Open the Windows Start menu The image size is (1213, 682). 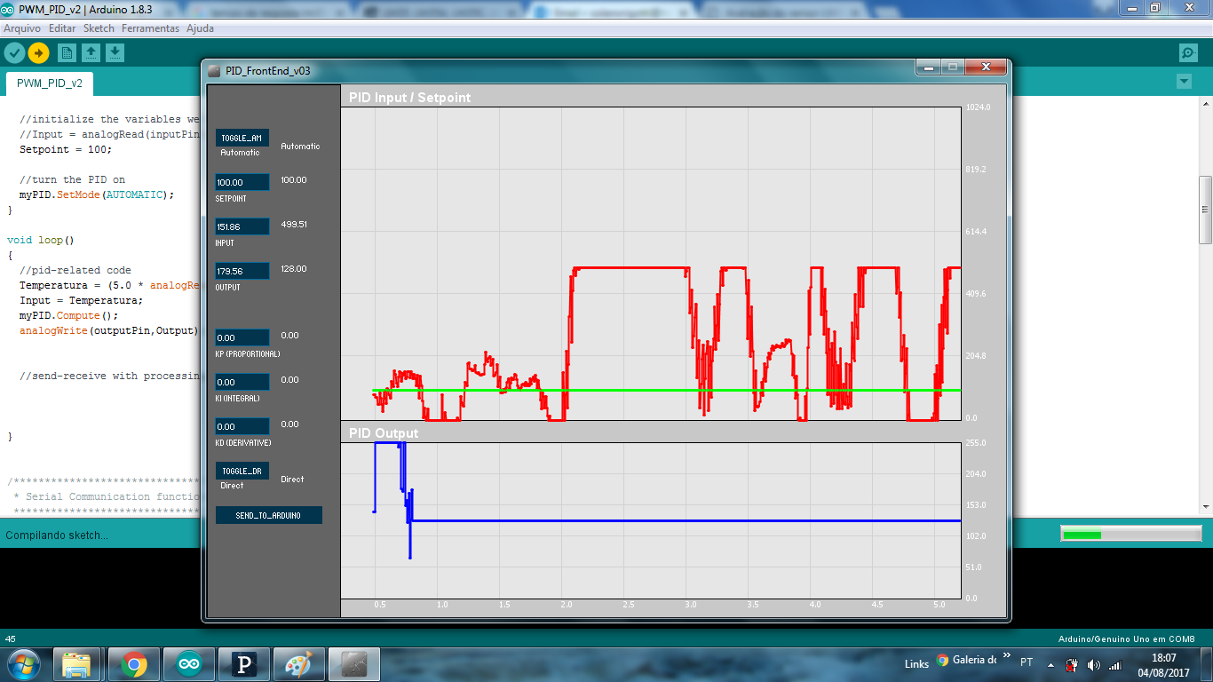point(23,663)
